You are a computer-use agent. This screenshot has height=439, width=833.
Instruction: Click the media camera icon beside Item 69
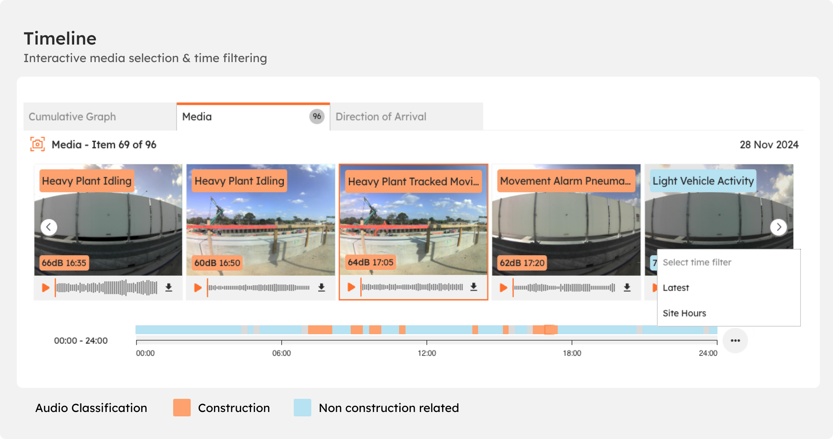[37, 144]
